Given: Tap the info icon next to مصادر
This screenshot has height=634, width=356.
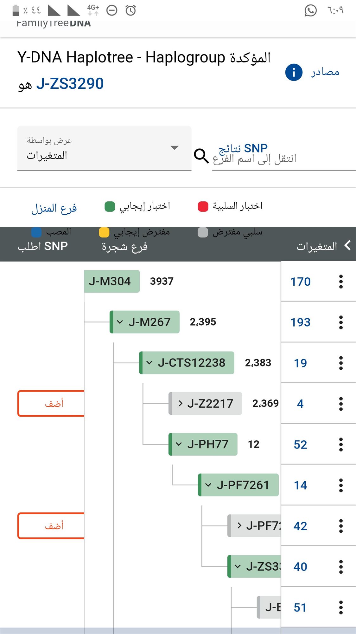Looking at the screenshot, I should 294,72.
